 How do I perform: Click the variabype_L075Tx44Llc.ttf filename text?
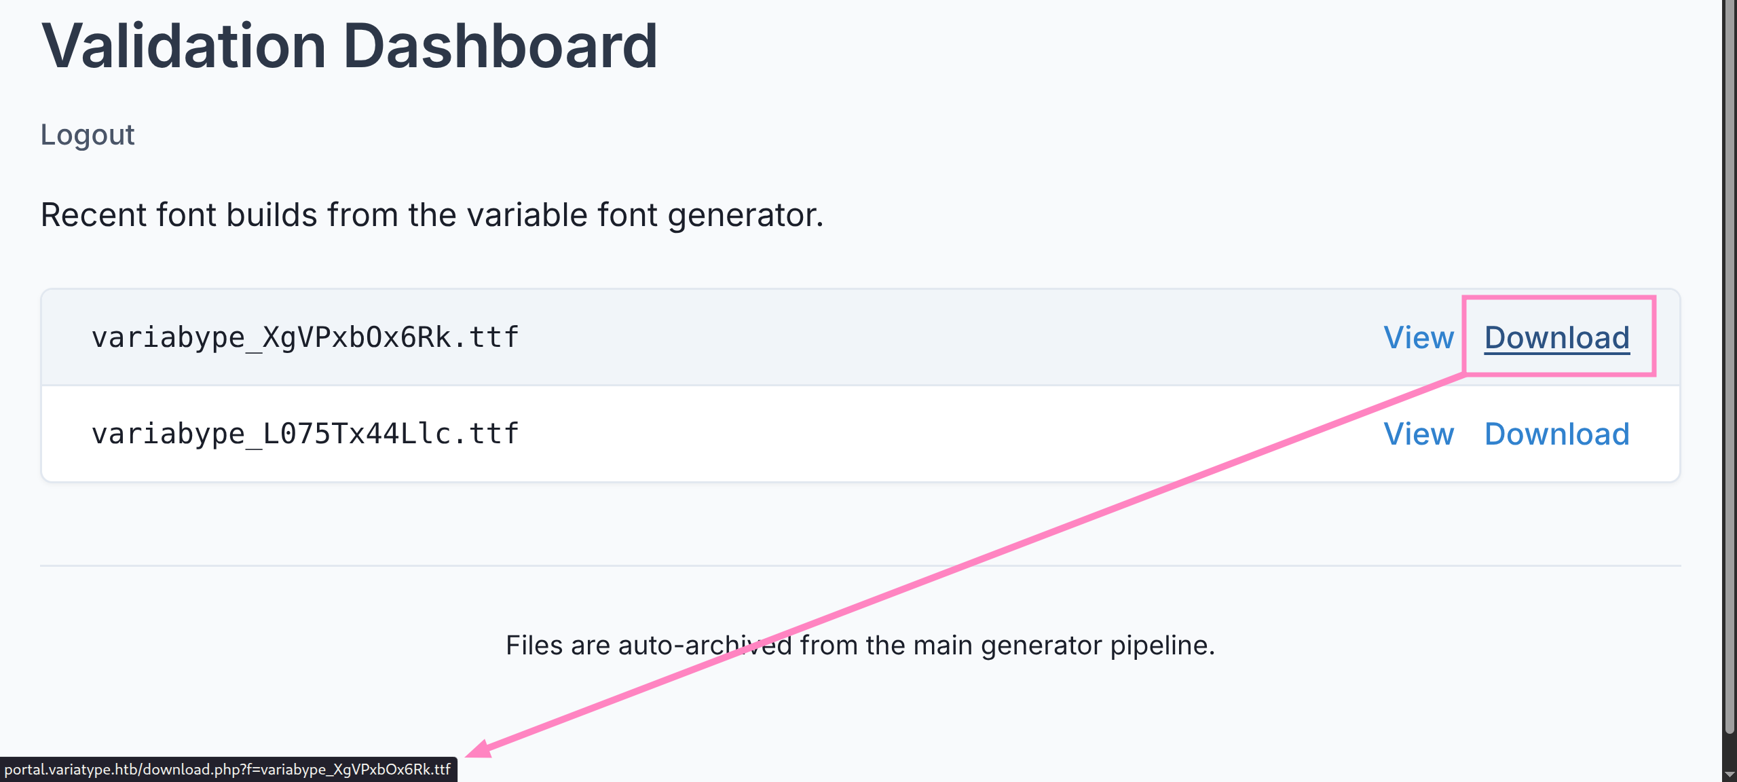click(x=305, y=434)
